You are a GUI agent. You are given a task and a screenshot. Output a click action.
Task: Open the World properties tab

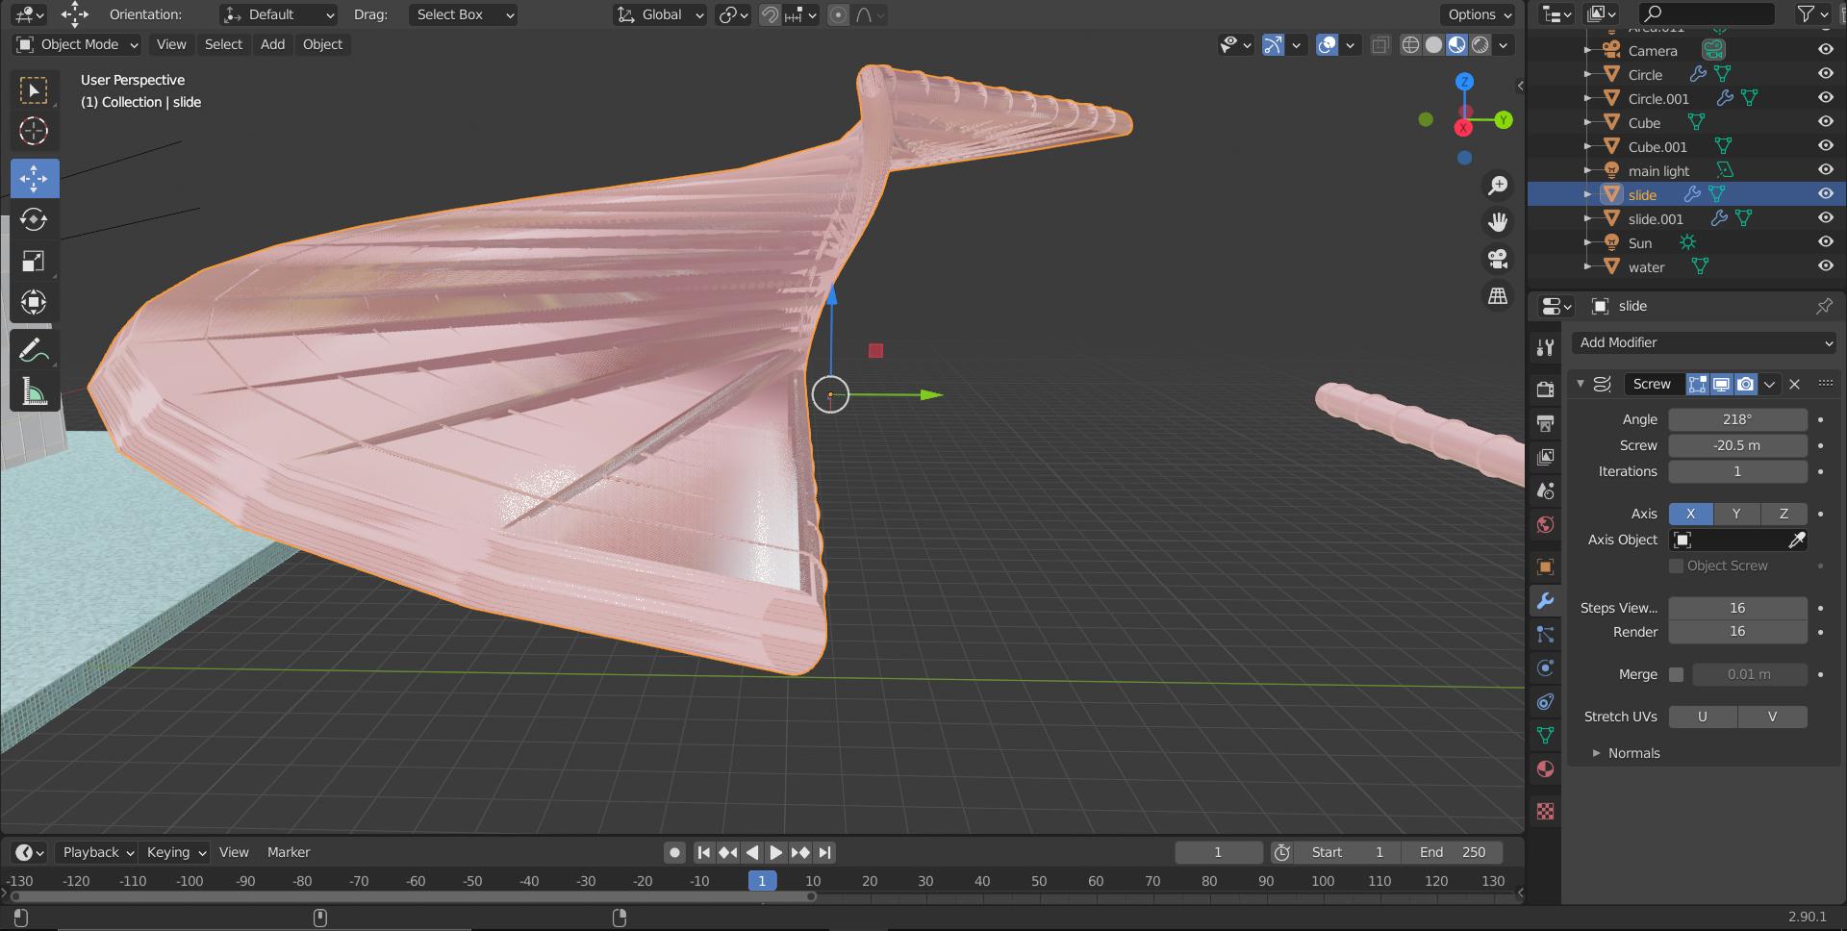[1545, 524]
